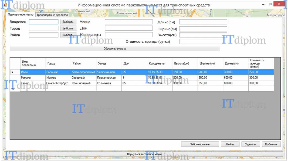Viewport: 288px width, 161px height.
Task: Click the Длина(см) filter field
Action: [203, 22]
